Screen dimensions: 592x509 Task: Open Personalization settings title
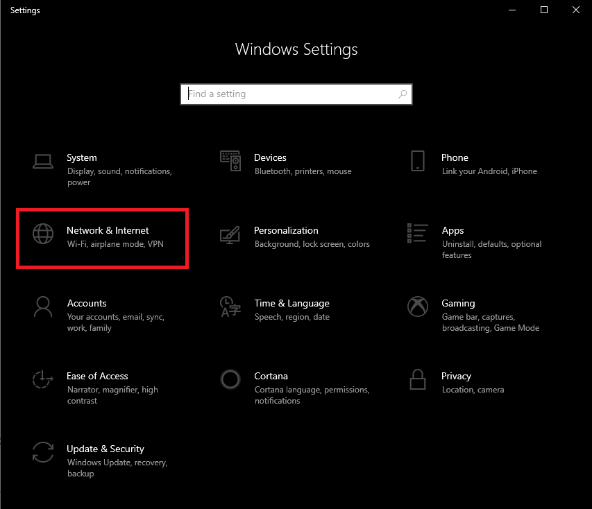pyautogui.click(x=286, y=230)
